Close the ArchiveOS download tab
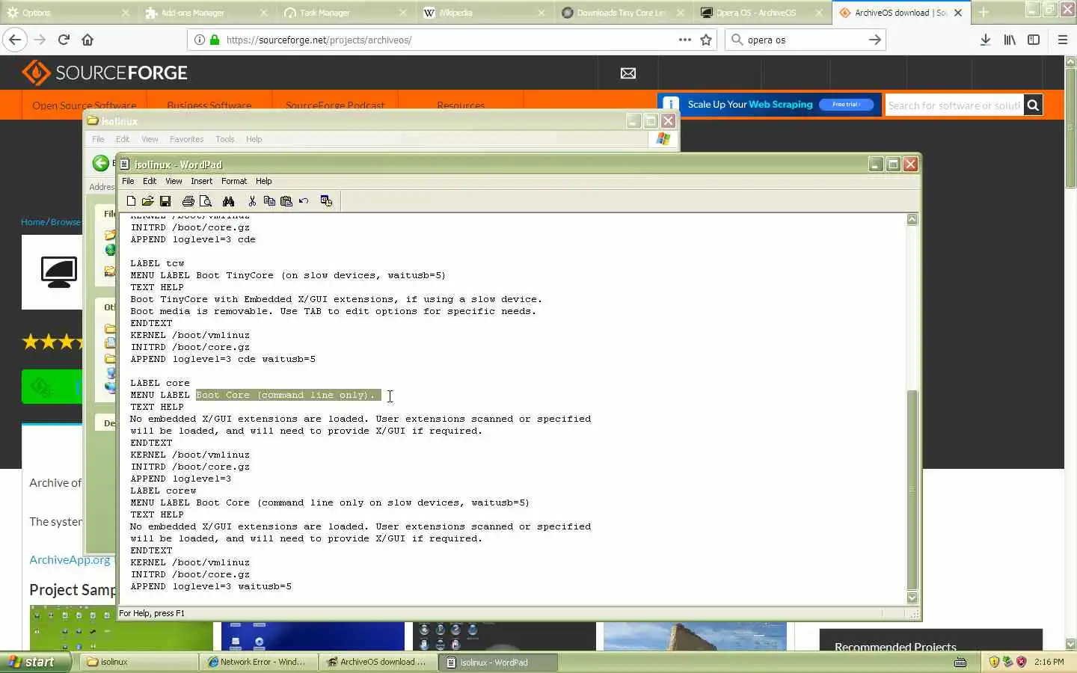Screen dimensions: 1077x673 [958, 13]
